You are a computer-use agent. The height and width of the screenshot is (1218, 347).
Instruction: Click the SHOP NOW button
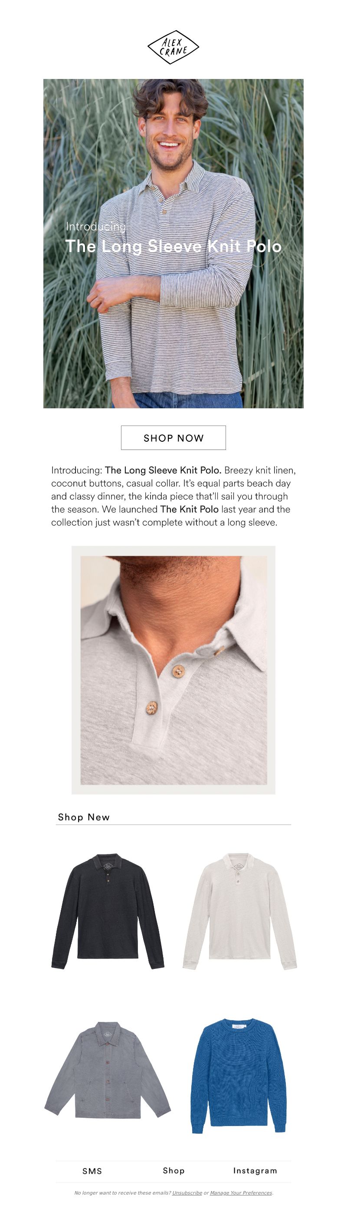point(173,438)
